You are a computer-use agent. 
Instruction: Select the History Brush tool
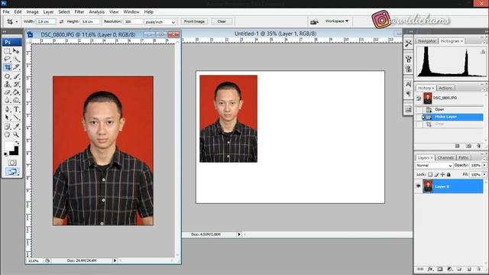16,84
